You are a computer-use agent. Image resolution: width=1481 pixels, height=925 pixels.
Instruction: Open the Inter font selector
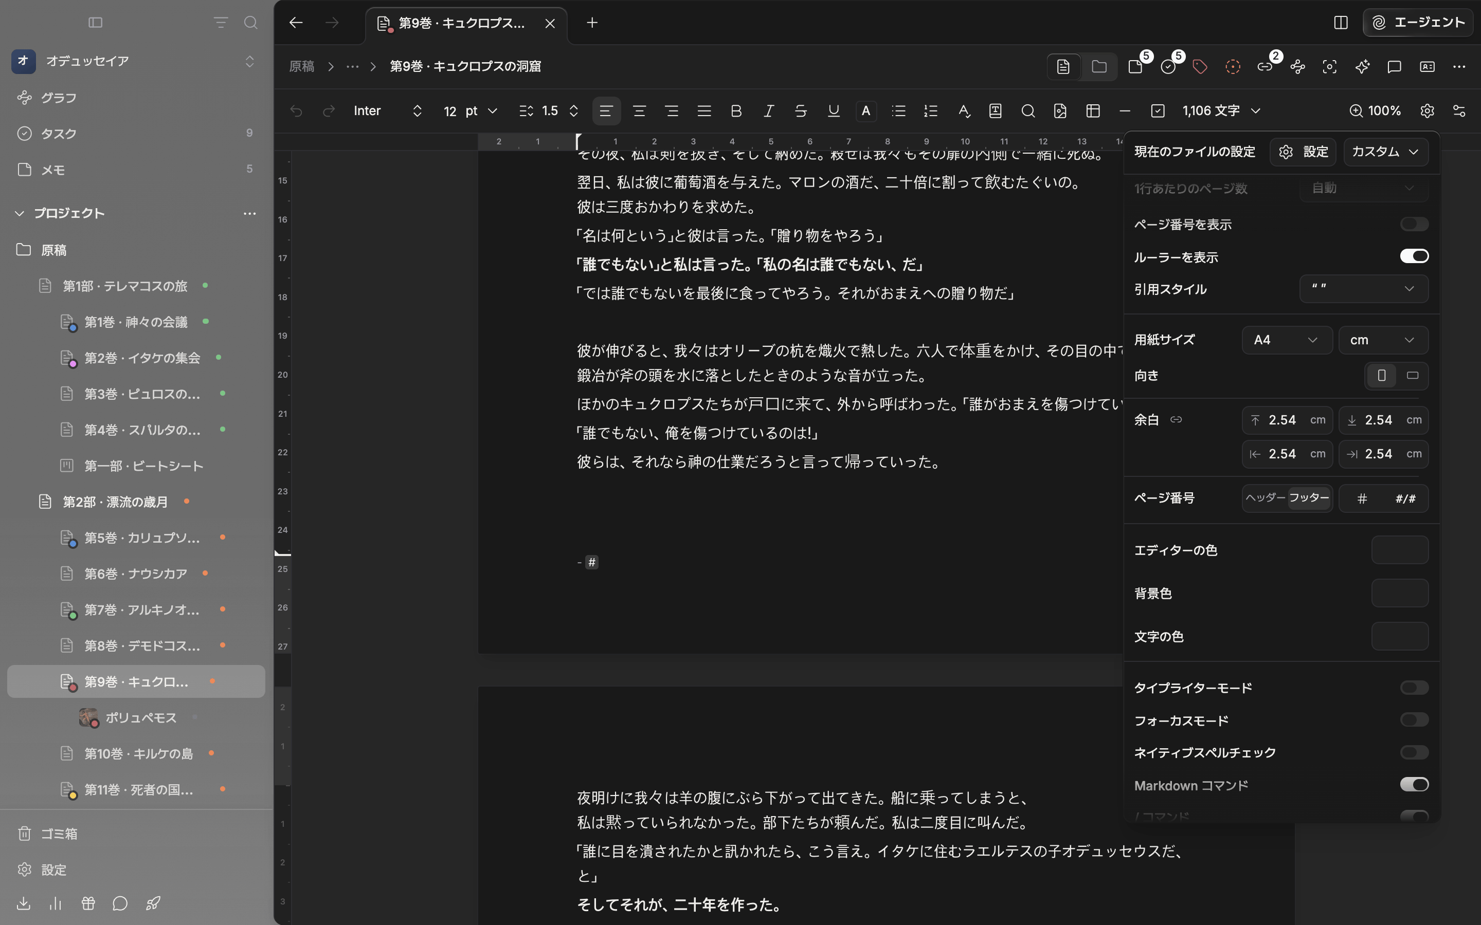point(388,110)
